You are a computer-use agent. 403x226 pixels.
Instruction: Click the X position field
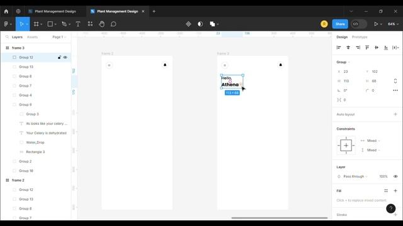pos(348,72)
